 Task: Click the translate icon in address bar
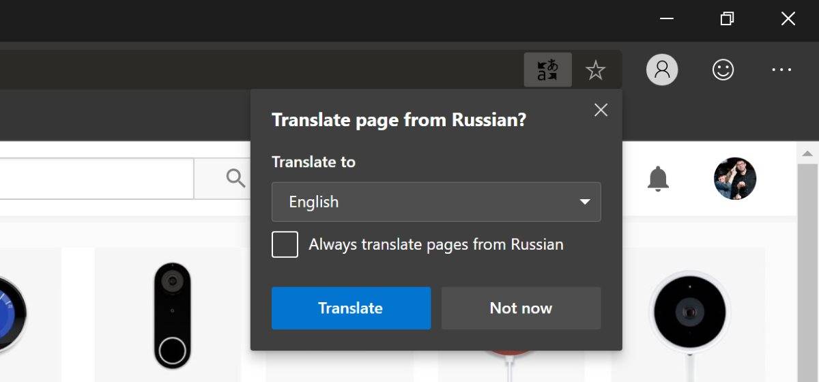[547, 70]
